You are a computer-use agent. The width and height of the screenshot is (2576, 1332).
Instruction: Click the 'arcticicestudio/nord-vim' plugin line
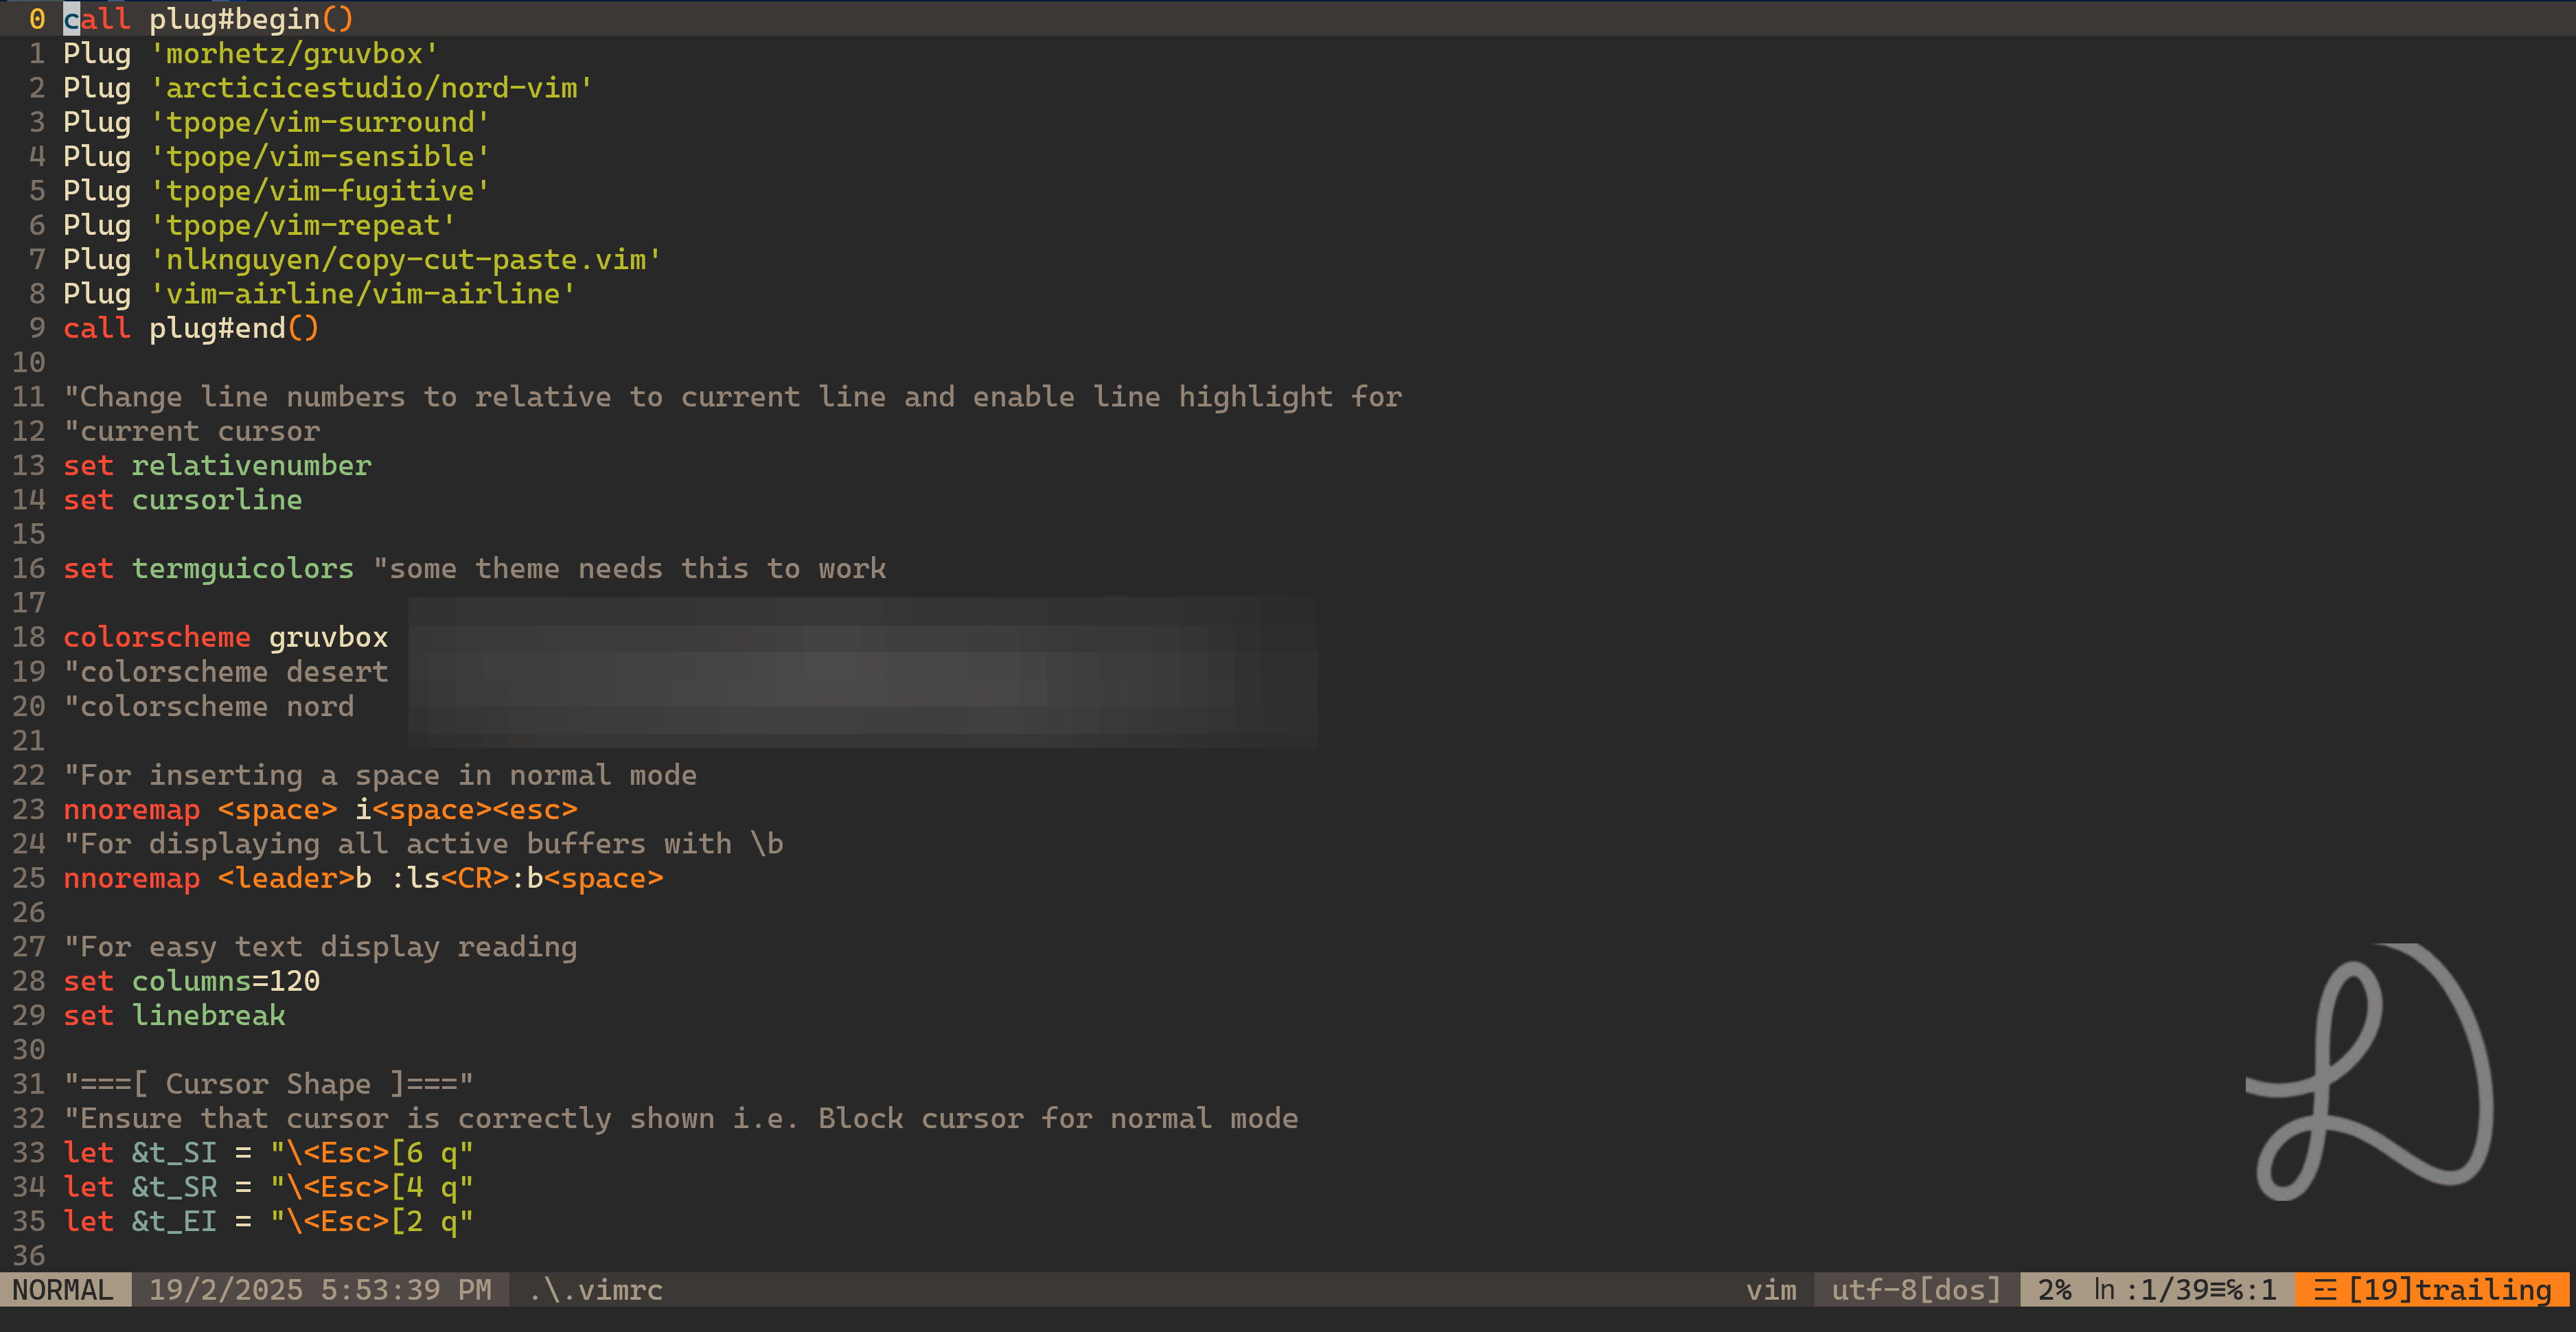click(x=328, y=88)
